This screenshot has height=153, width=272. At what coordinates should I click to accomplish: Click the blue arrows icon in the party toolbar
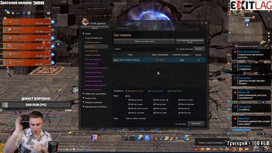click(24, 13)
